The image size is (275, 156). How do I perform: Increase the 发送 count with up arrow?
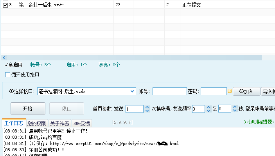pos(147,107)
